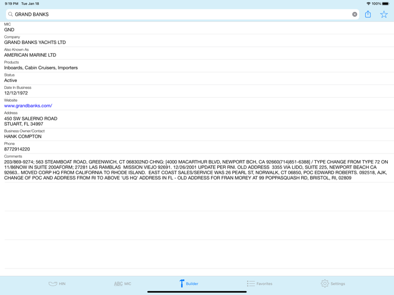The width and height of the screenshot is (394, 295).
Task: Select the Builder tab
Action: 189,283
